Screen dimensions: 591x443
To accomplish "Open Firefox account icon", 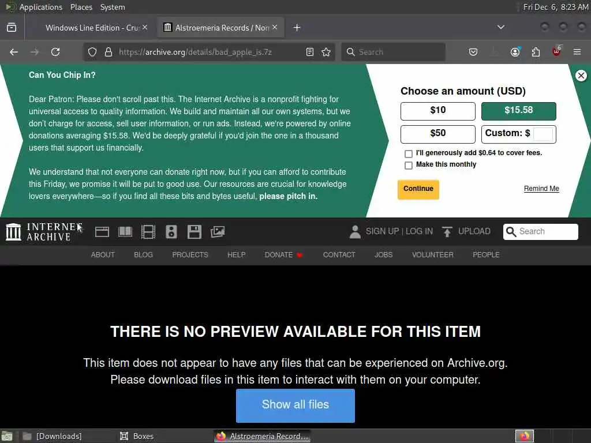I will [x=515, y=52].
